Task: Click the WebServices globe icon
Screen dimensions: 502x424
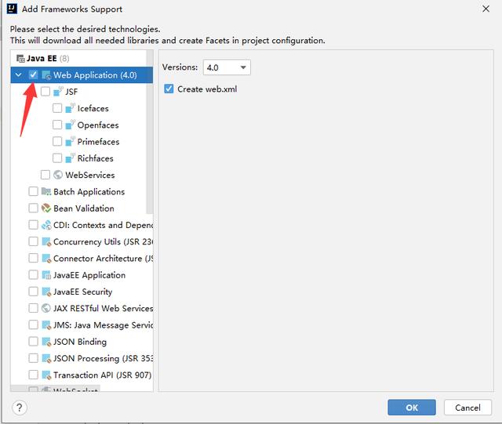Action: pyautogui.click(x=58, y=175)
